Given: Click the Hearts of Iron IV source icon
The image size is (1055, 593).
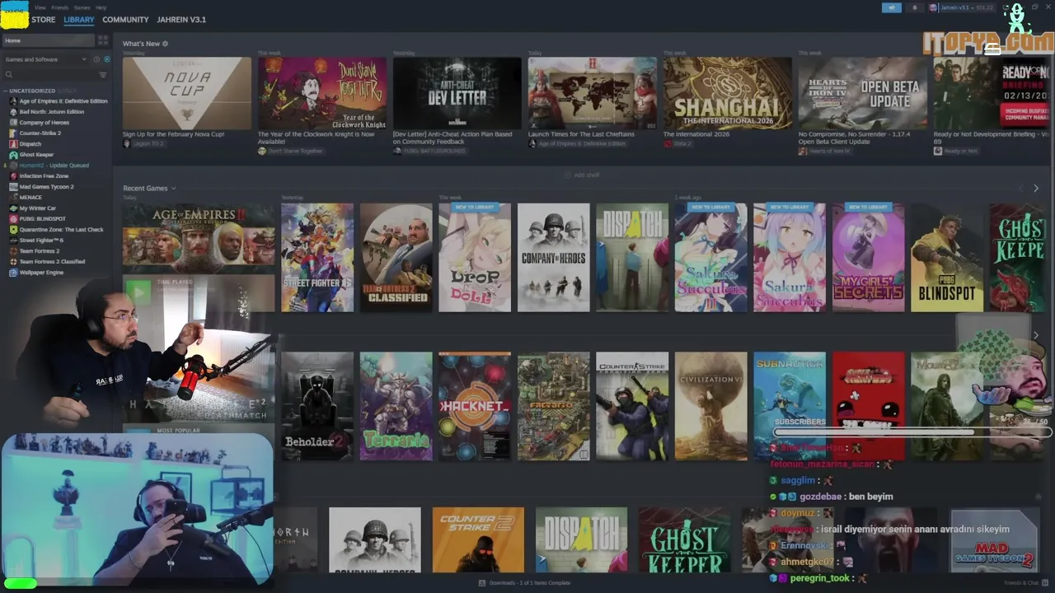Looking at the screenshot, I should [803, 152].
